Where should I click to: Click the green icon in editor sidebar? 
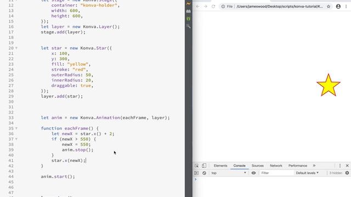pos(189,19)
